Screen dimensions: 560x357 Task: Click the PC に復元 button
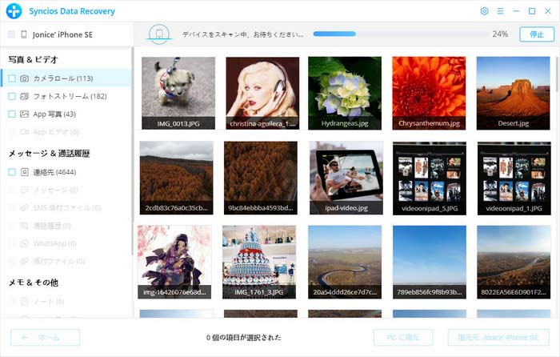point(403,337)
